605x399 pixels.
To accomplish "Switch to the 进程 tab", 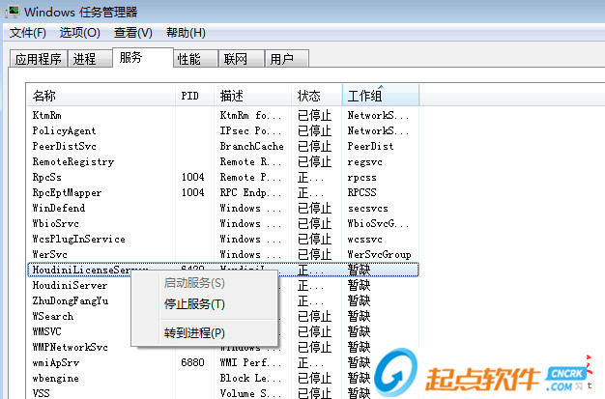I will pyautogui.click(x=90, y=59).
